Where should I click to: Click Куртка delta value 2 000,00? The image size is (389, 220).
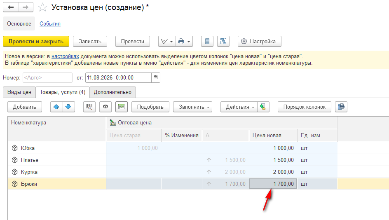235,172
